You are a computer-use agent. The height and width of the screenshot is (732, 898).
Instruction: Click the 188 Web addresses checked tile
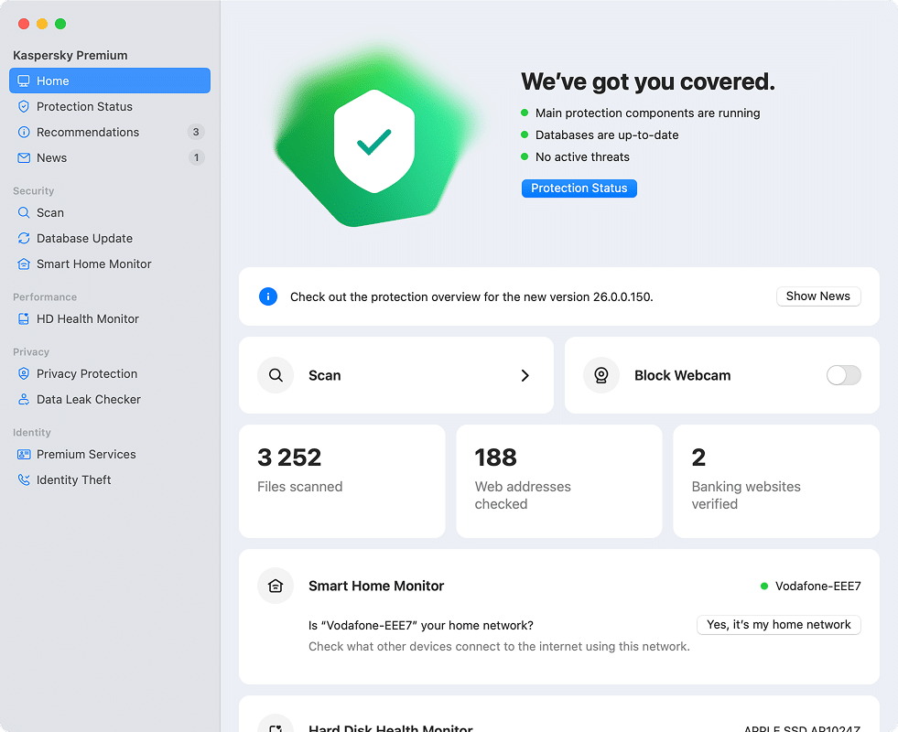(559, 481)
